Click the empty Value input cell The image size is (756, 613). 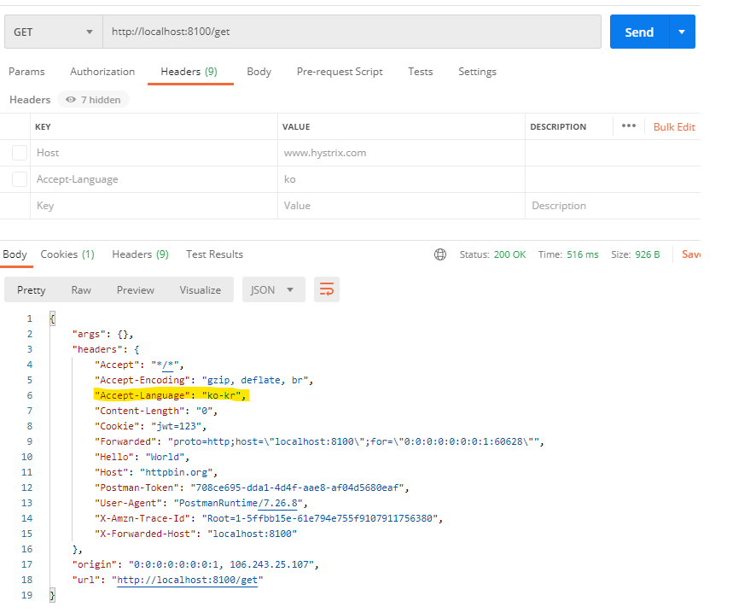pyautogui.click(x=401, y=206)
